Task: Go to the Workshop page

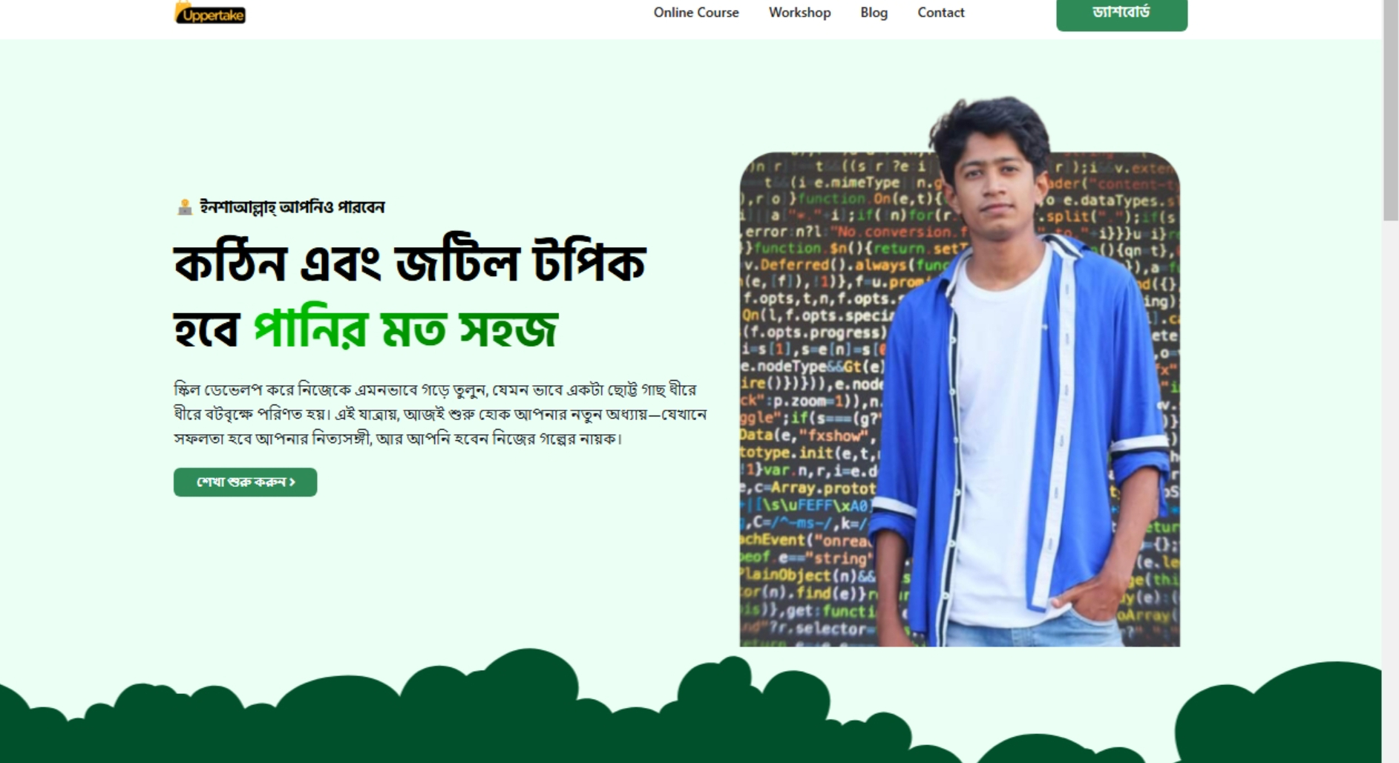Action: coord(799,13)
